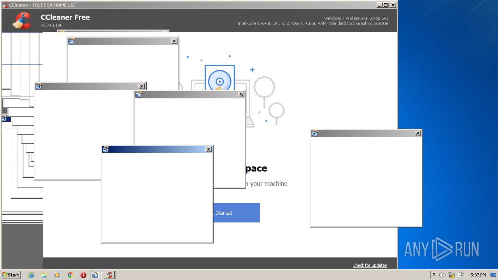Click the 5:37 PM taskbar clock
The width and height of the screenshot is (498, 280).
[x=478, y=275]
